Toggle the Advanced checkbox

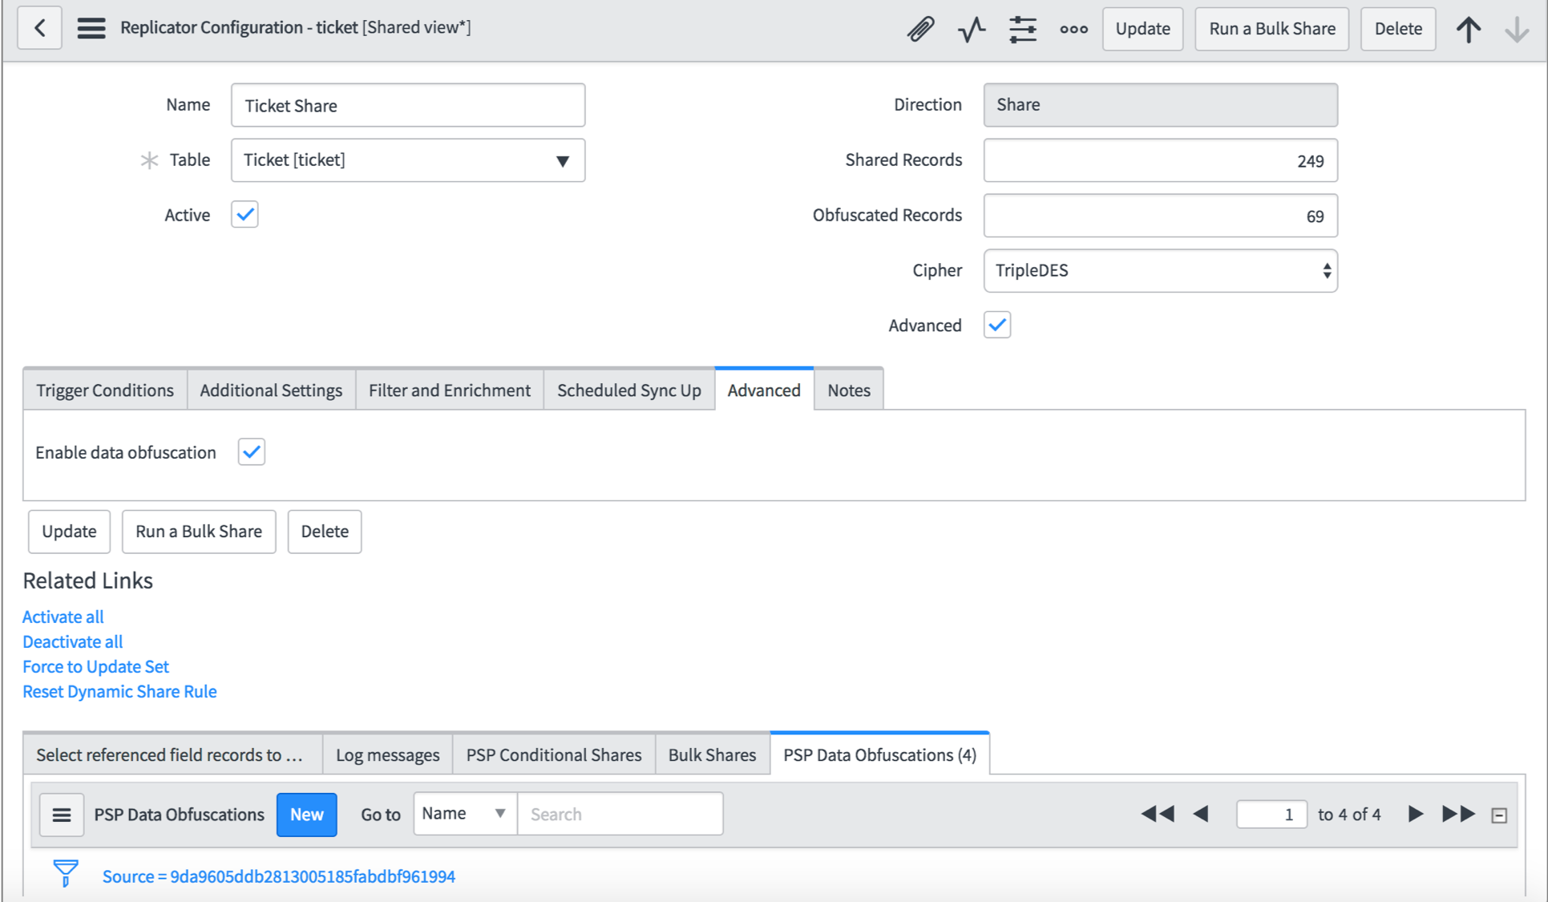tap(997, 325)
